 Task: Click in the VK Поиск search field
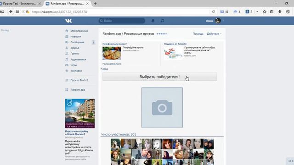pos(122,21)
